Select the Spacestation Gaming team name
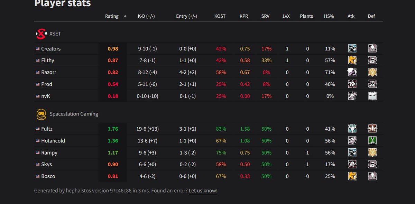The width and height of the screenshot is (415, 204). pos(74,114)
